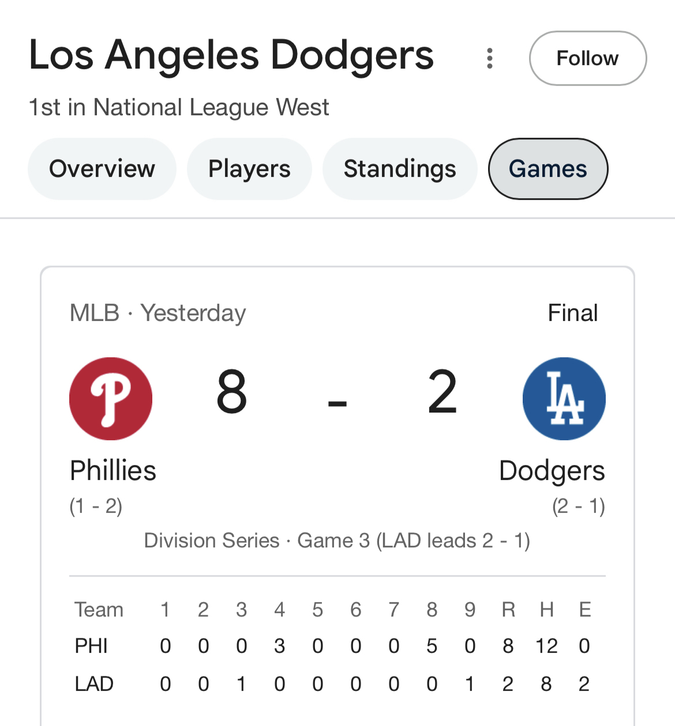The image size is (675, 726).
Task: Click the Phillies score of 8
Action: point(232,393)
